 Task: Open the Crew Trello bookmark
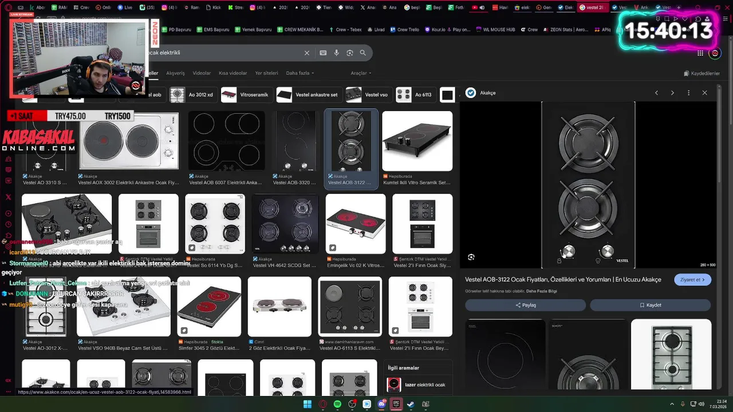coord(405,30)
